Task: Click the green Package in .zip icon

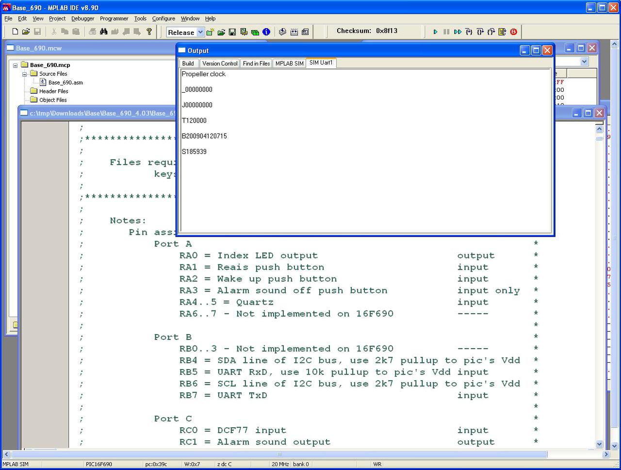Action: [x=255, y=32]
